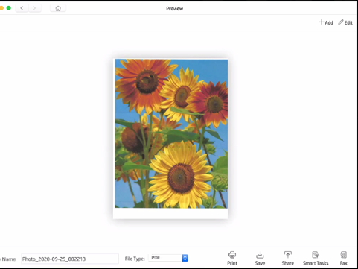Print the scanned image
The height and width of the screenshot is (269, 358).
click(232, 259)
